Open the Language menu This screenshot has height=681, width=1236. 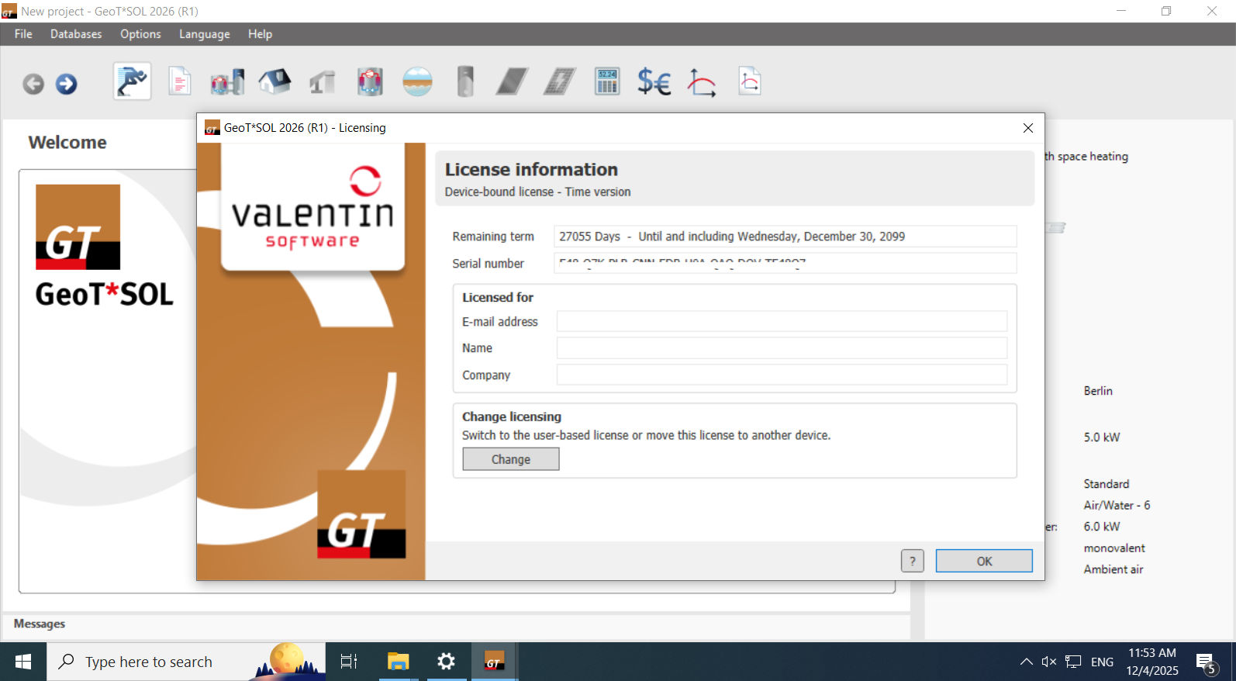pos(204,34)
